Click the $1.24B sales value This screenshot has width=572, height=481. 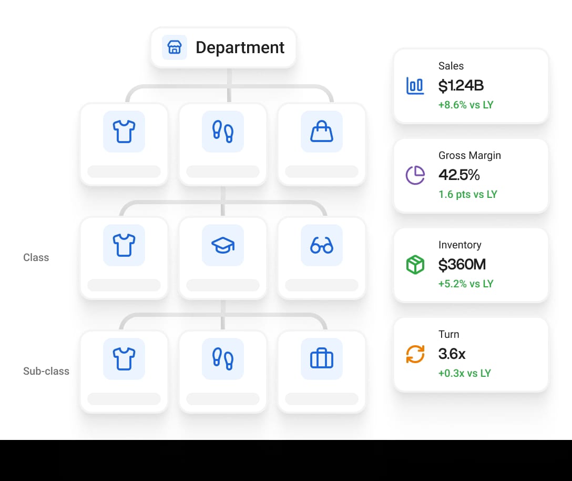(x=461, y=85)
